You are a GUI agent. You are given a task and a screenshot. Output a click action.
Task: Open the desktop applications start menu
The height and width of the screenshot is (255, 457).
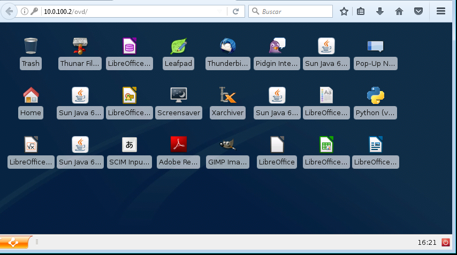[x=16, y=243]
